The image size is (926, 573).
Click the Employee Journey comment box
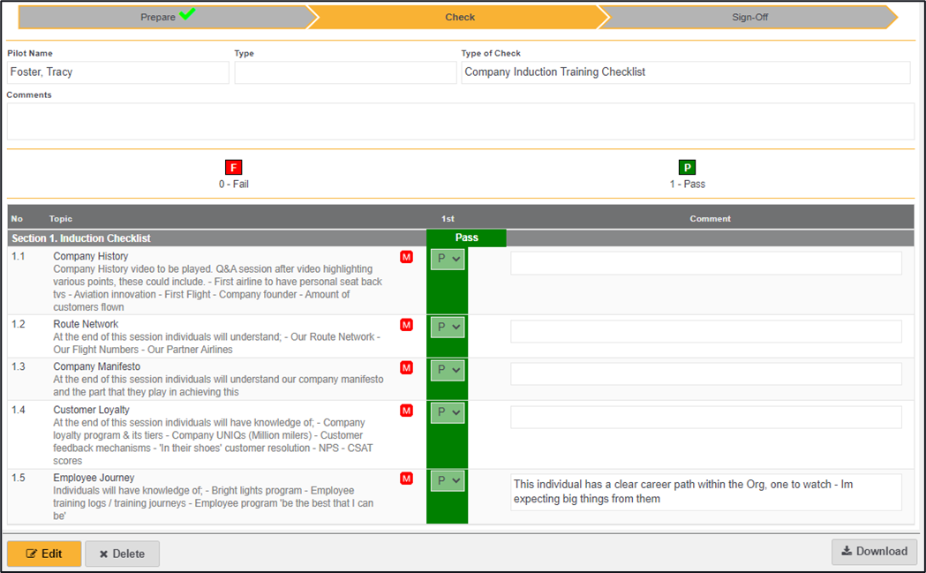point(705,492)
